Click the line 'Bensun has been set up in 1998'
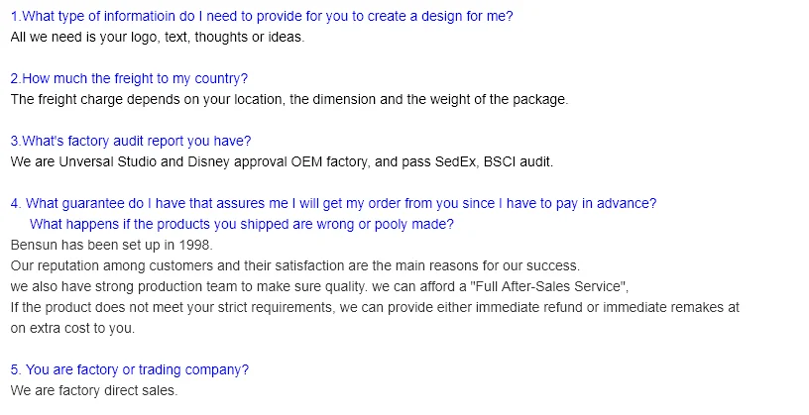The width and height of the screenshot is (809, 415). point(111,245)
